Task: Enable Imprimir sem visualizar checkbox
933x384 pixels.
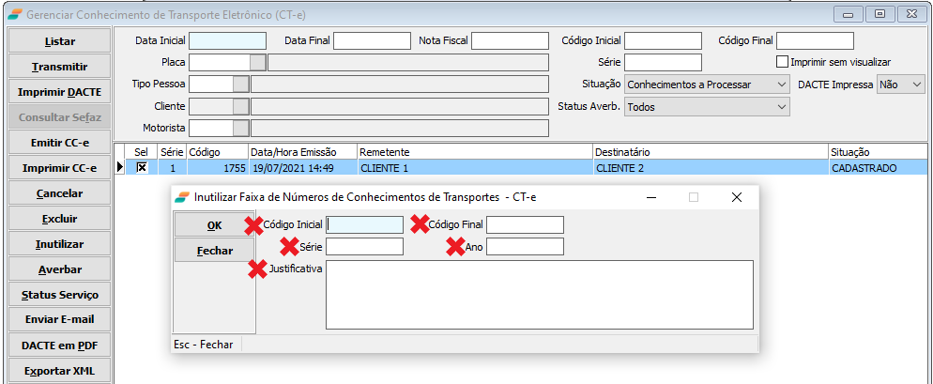Action: pos(783,62)
